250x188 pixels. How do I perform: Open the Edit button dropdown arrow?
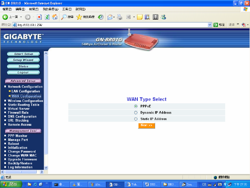(134, 17)
